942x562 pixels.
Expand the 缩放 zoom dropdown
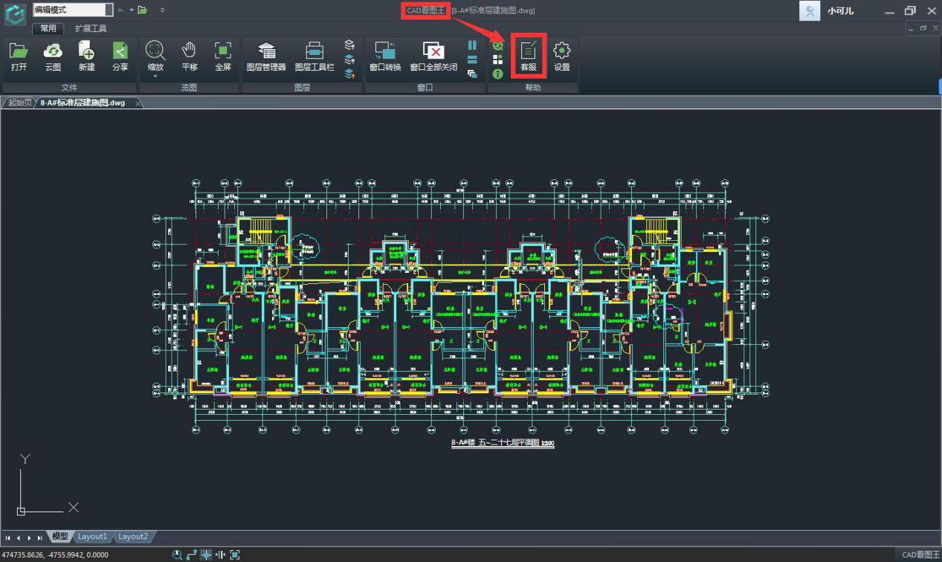click(155, 76)
